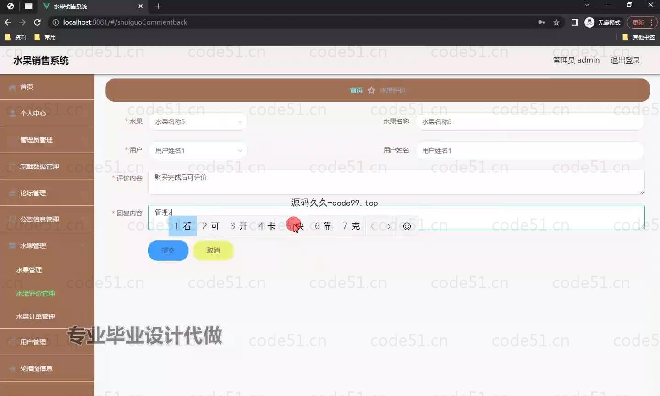Open the browser side panel icon

574,22
